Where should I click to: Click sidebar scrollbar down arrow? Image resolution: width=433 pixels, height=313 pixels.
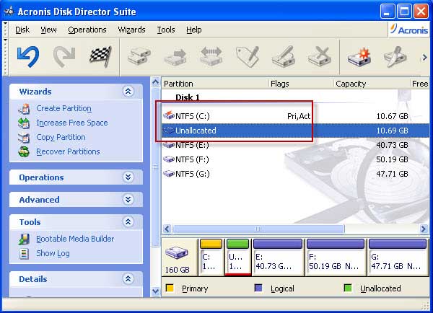(156, 291)
